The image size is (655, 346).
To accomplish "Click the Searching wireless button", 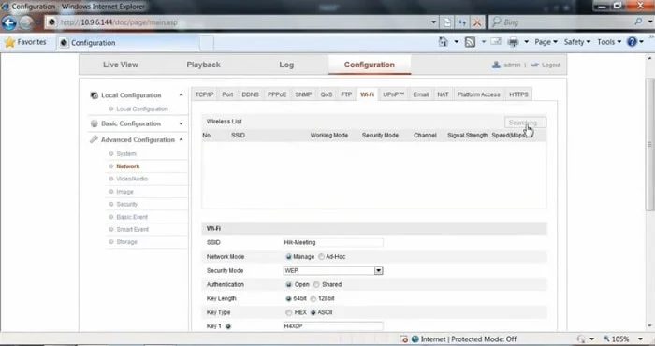I will pos(525,123).
